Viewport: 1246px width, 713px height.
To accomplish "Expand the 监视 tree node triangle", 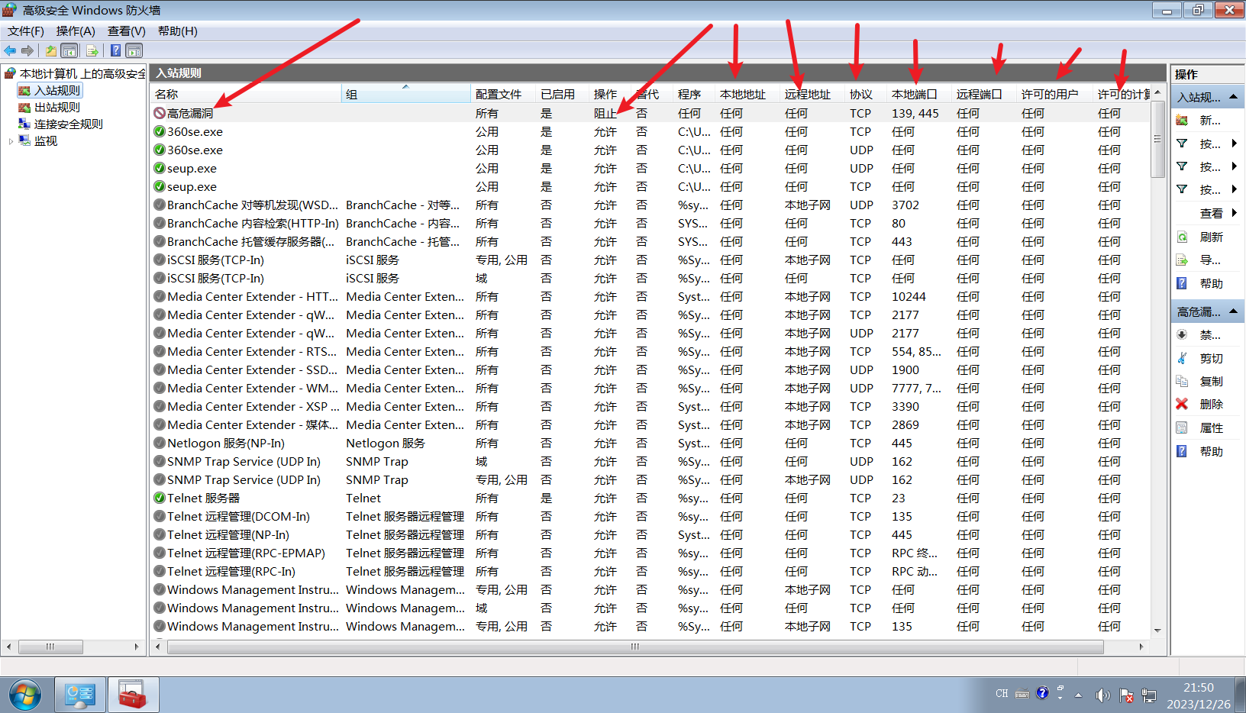I will point(11,141).
